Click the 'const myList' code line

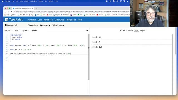(x=21, y=49)
